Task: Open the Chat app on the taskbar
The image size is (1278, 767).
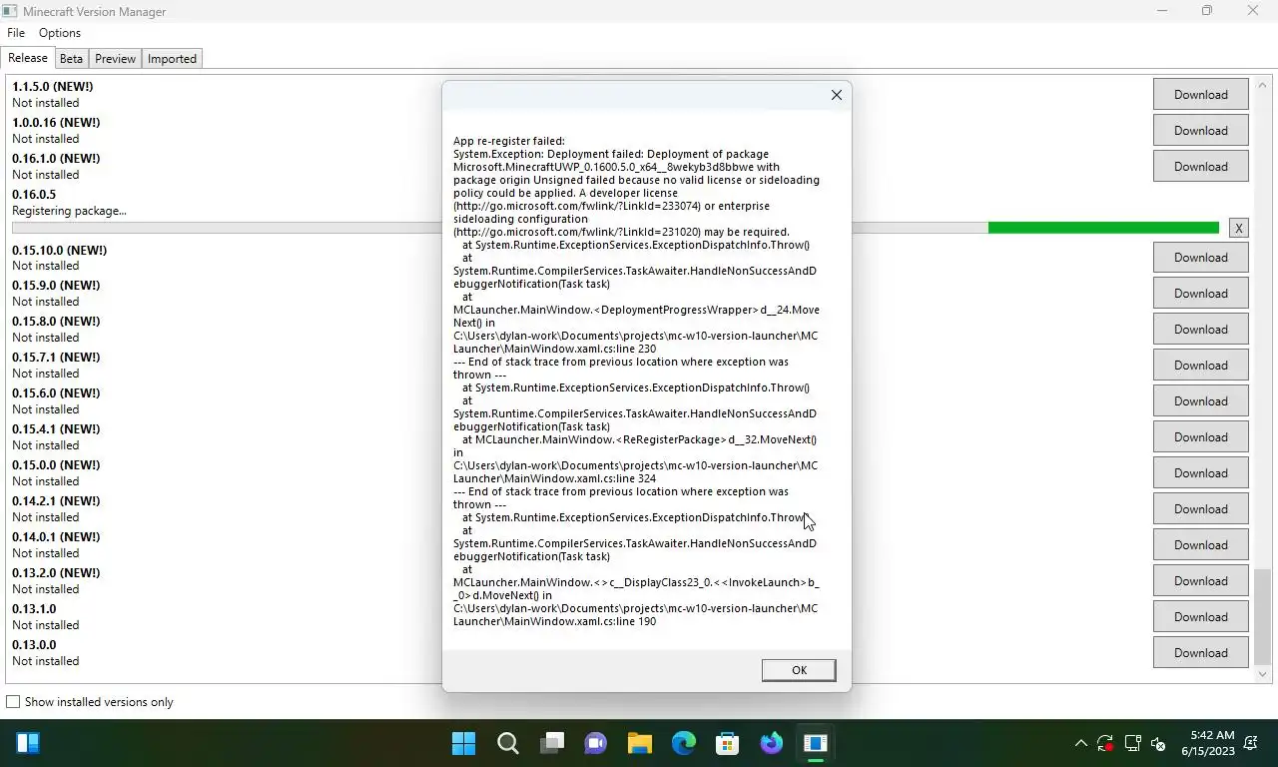Action: click(x=596, y=743)
